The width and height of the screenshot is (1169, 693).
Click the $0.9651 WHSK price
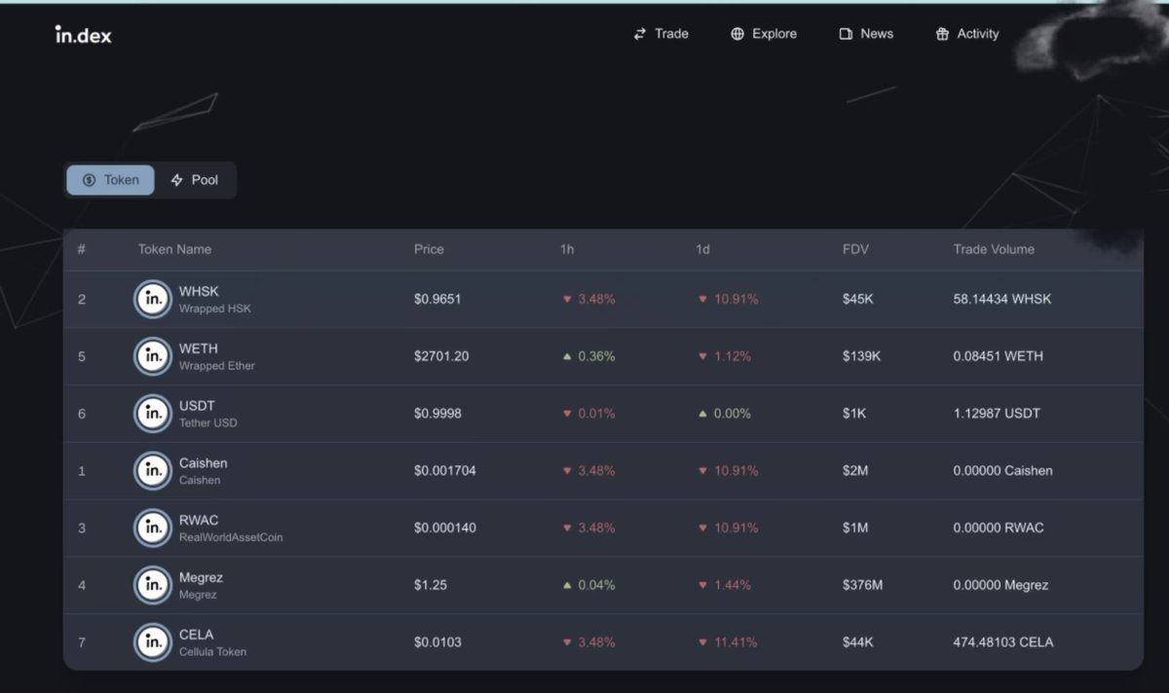[437, 299]
